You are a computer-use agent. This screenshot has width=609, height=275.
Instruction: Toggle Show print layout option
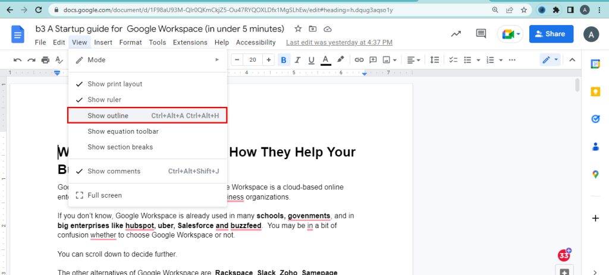pos(115,84)
